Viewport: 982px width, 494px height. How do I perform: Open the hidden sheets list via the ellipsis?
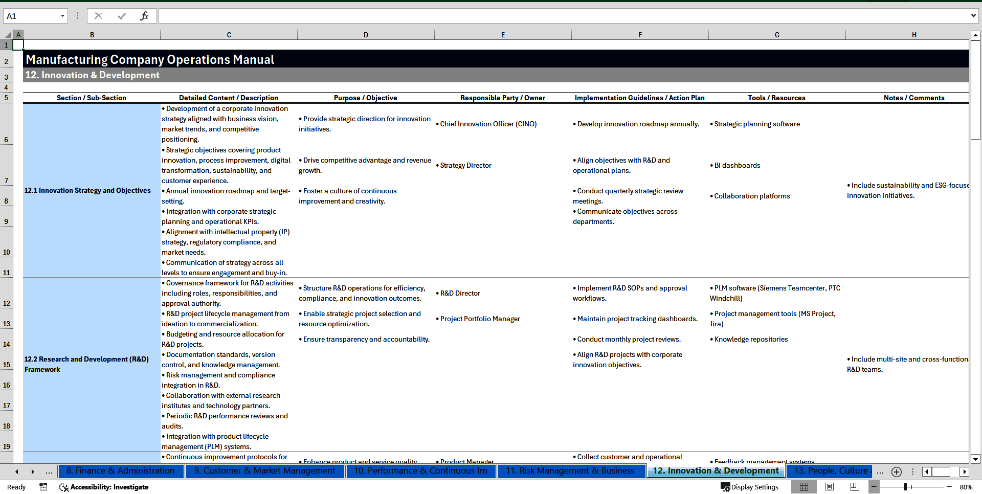[880, 471]
